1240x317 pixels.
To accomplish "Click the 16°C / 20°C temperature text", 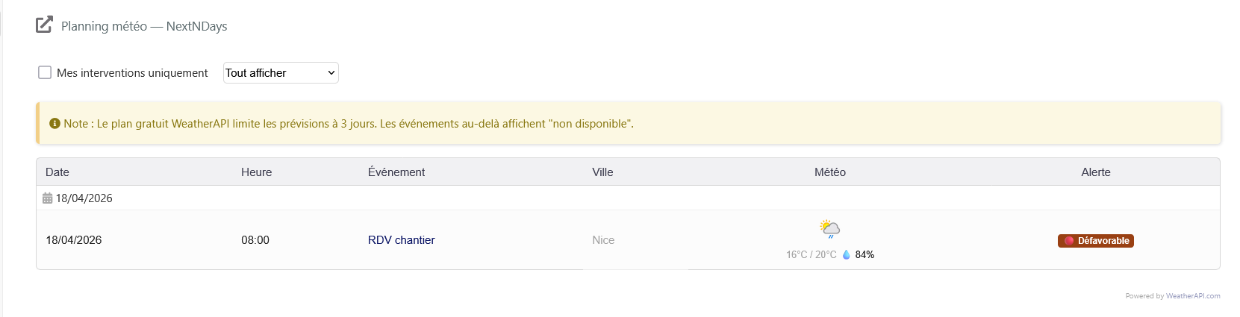I will (811, 254).
